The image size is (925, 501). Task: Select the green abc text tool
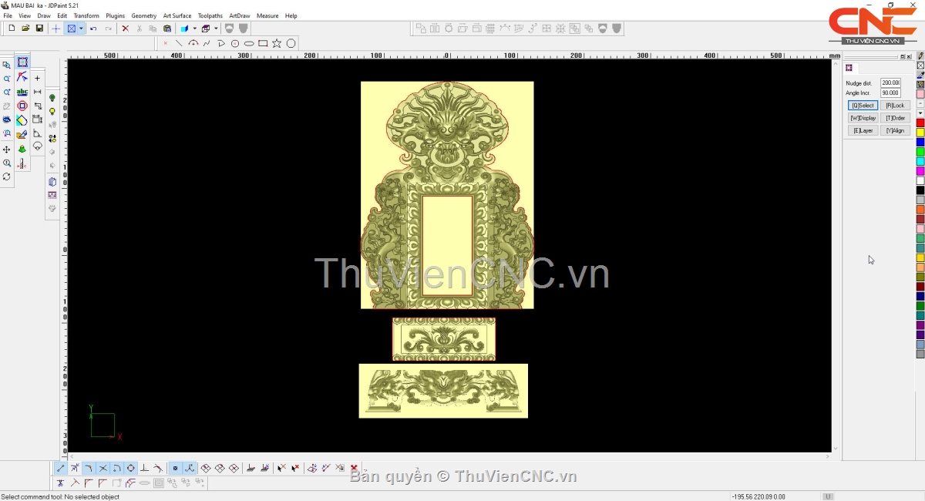point(22,92)
